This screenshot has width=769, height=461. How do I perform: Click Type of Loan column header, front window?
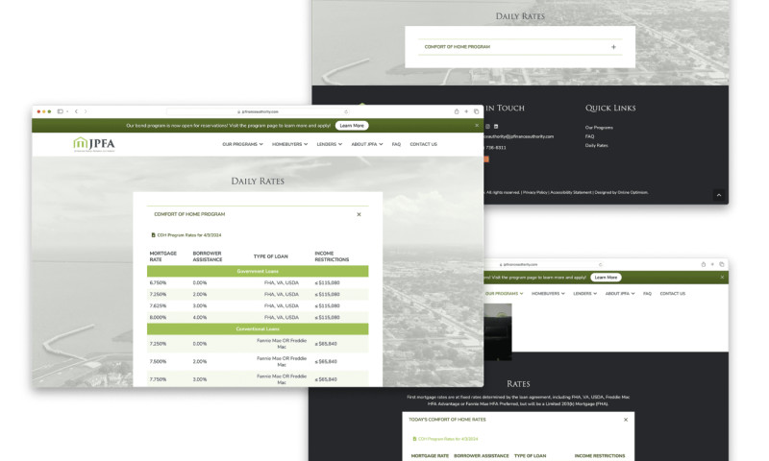(x=271, y=256)
